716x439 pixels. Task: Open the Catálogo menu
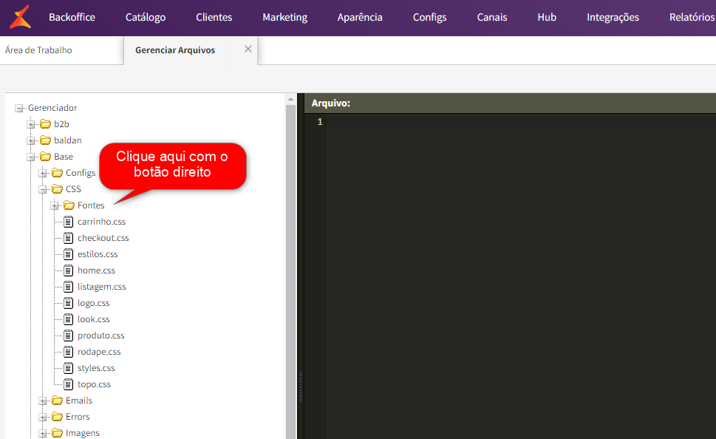point(146,17)
